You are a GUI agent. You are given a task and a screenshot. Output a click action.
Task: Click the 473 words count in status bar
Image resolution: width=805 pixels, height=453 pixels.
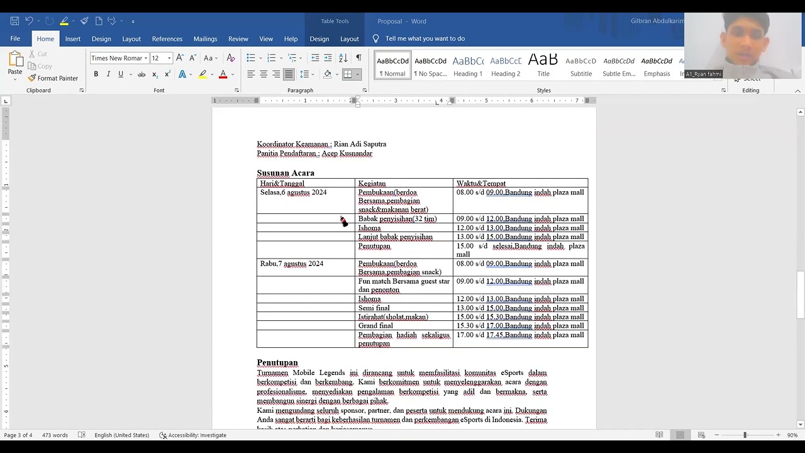click(x=55, y=435)
